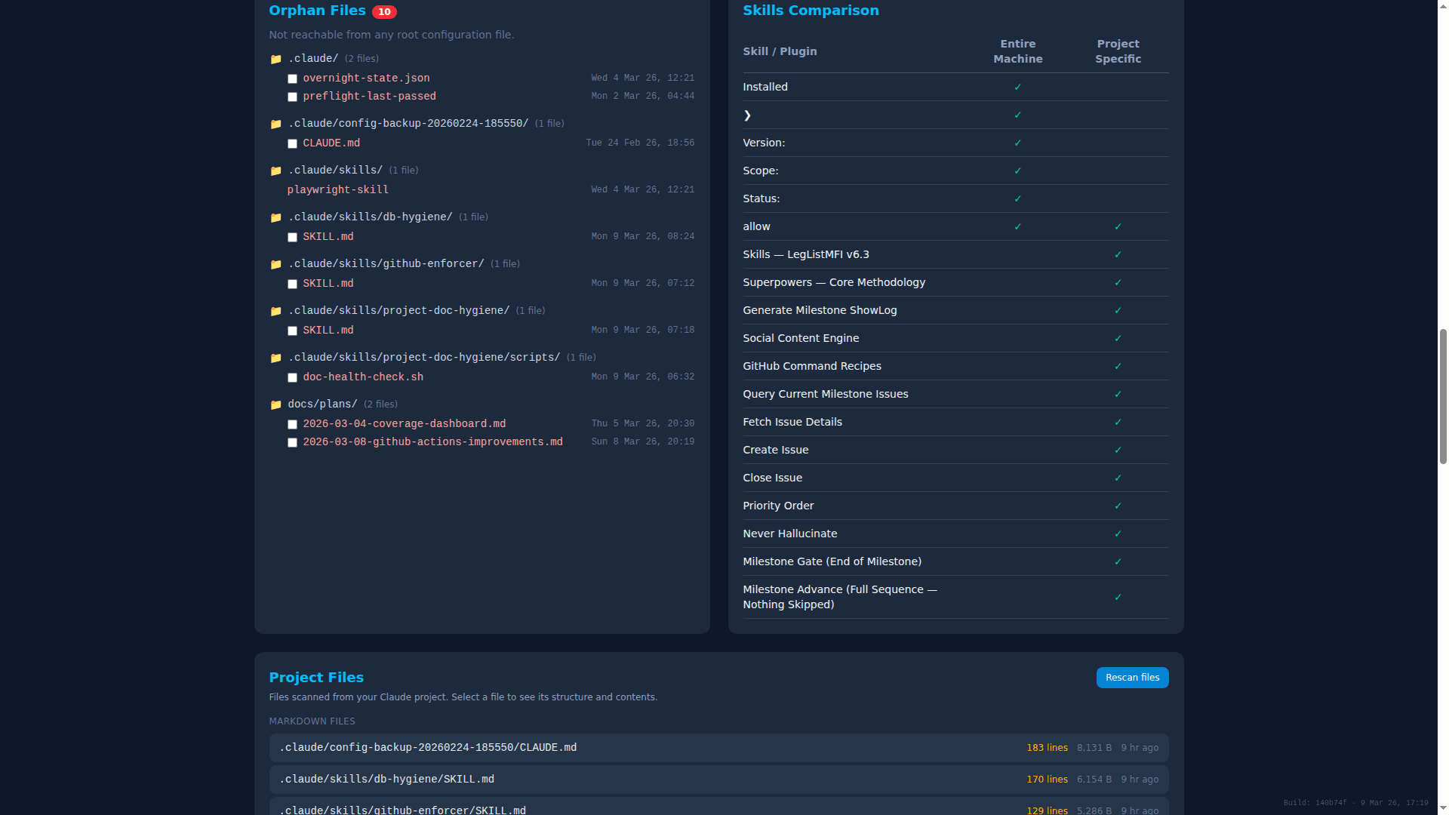Screen dimensions: 1449x815
Task: Open the playwright-skill link
Action: 337,189
